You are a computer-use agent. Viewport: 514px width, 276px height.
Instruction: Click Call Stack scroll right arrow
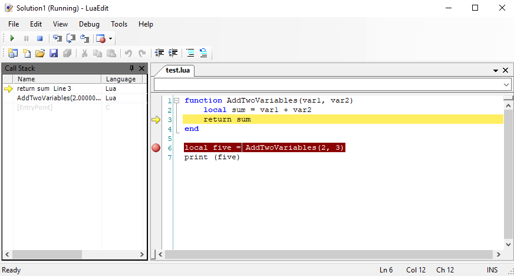(x=141, y=254)
